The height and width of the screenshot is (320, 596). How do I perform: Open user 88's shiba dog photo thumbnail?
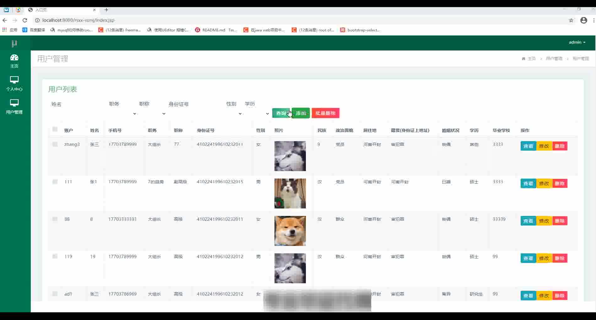[x=290, y=231]
